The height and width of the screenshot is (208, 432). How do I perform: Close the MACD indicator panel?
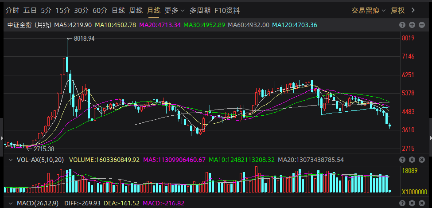(x=422, y=204)
